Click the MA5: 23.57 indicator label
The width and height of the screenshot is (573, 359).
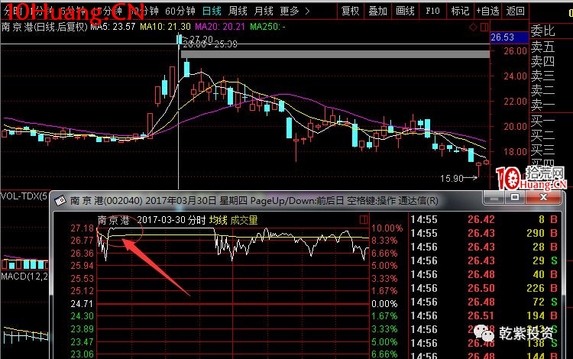click(x=112, y=27)
